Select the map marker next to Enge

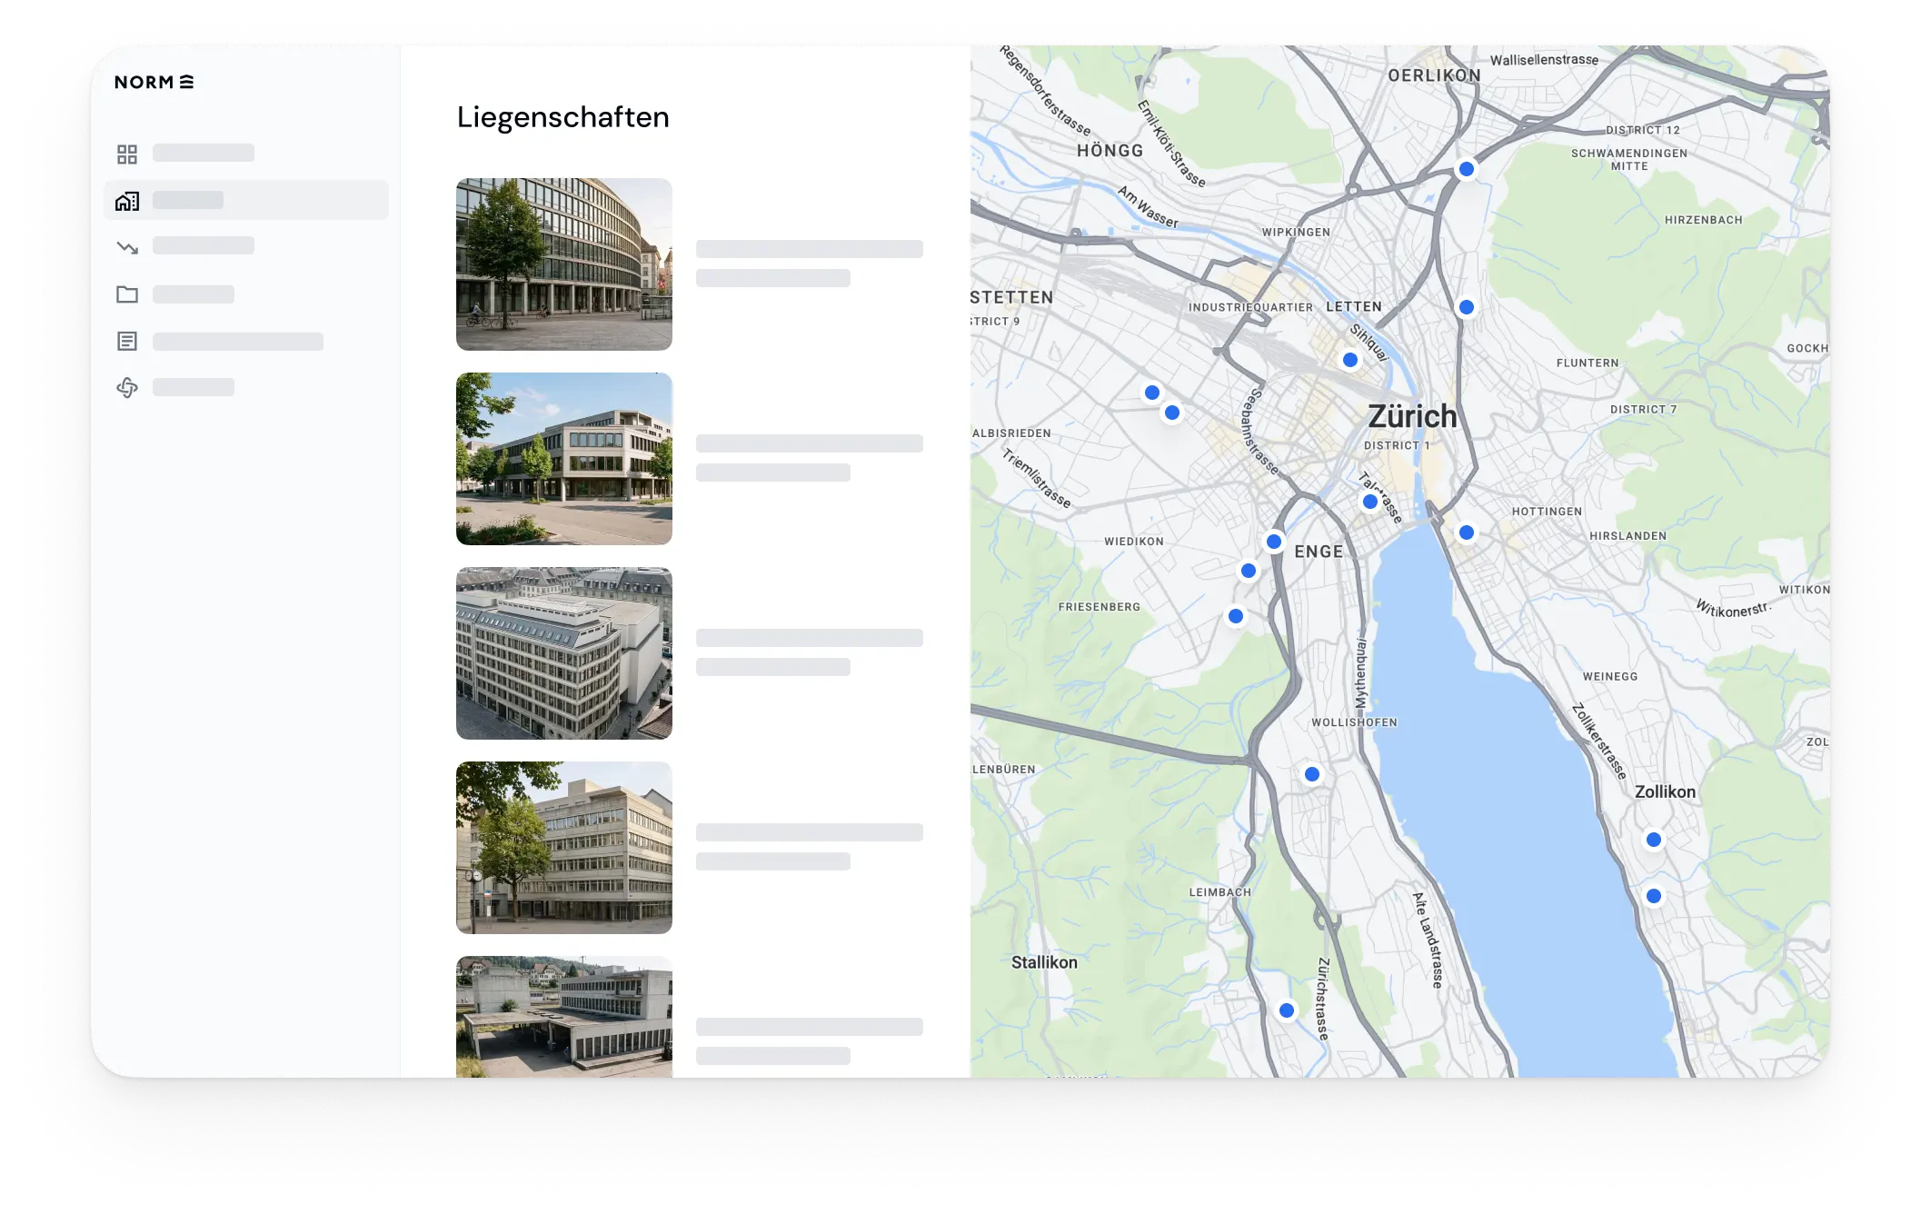pos(1274,542)
